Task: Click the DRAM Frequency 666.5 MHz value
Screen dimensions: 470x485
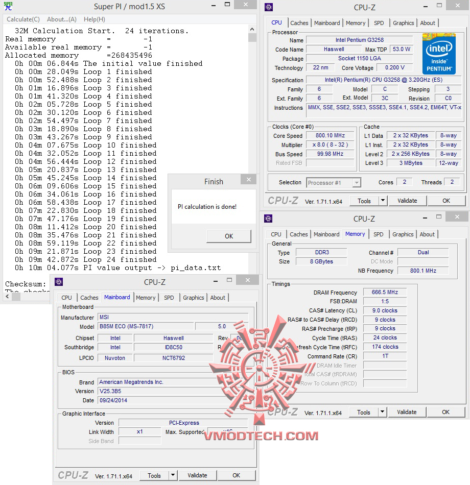Action: point(385,292)
